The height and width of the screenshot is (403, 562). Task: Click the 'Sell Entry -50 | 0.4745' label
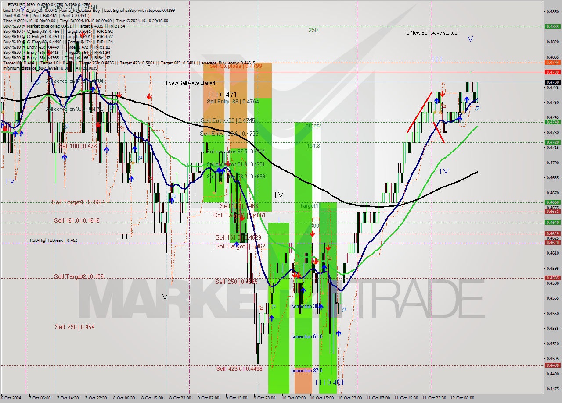(227, 120)
